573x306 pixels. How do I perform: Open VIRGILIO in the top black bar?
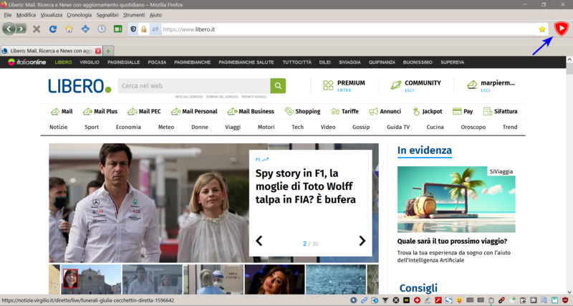pos(90,62)
